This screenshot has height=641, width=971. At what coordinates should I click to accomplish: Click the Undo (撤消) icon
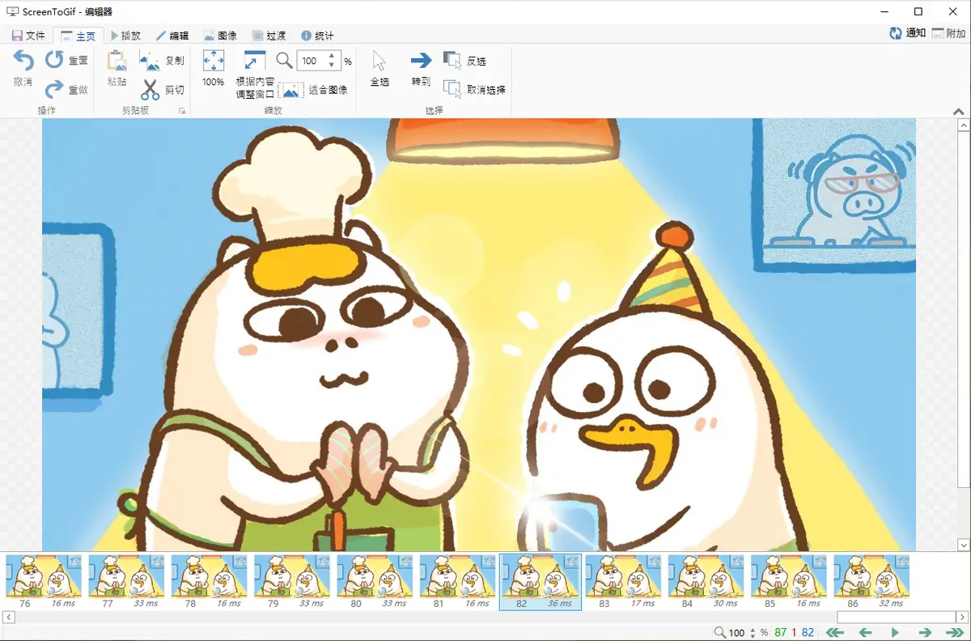23,61
